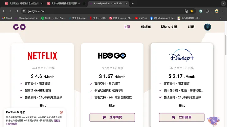Screen dimensions: 227x127
Task: Open the Chrome three-dot menu
Action: pos(223,11)
